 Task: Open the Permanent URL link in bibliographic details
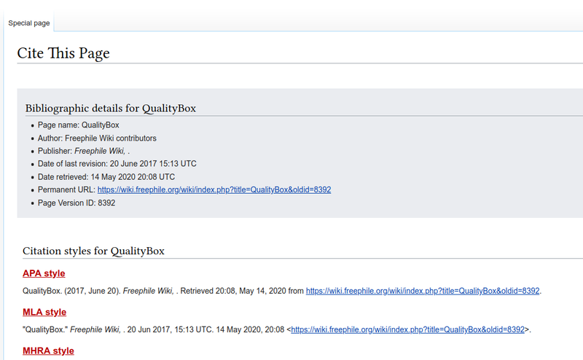point(214,189)
